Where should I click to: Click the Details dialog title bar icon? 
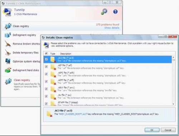[43, 37]
